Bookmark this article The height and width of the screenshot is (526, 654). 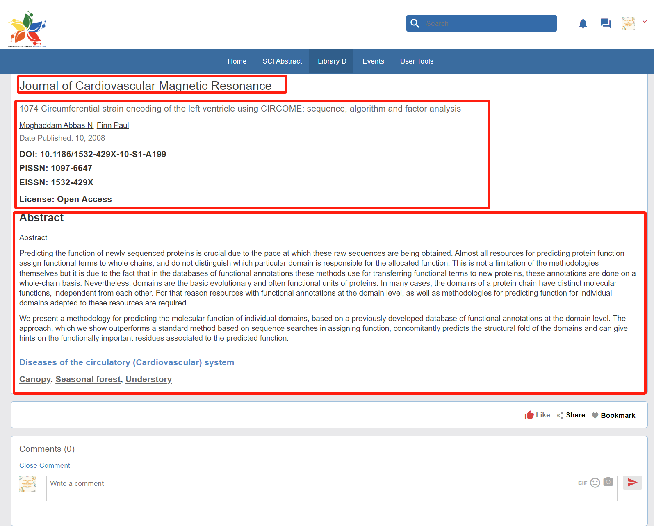[x=613, y=415]
